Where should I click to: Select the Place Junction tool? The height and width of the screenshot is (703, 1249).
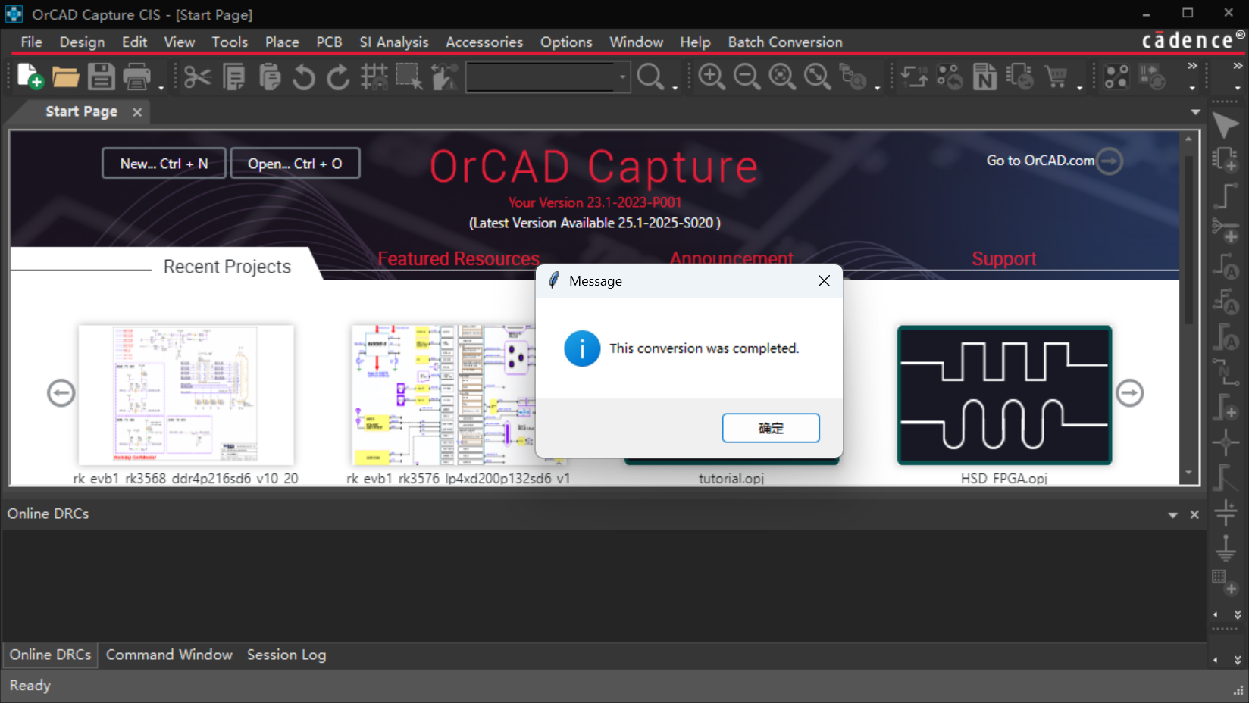click(x=1226, y=442)
